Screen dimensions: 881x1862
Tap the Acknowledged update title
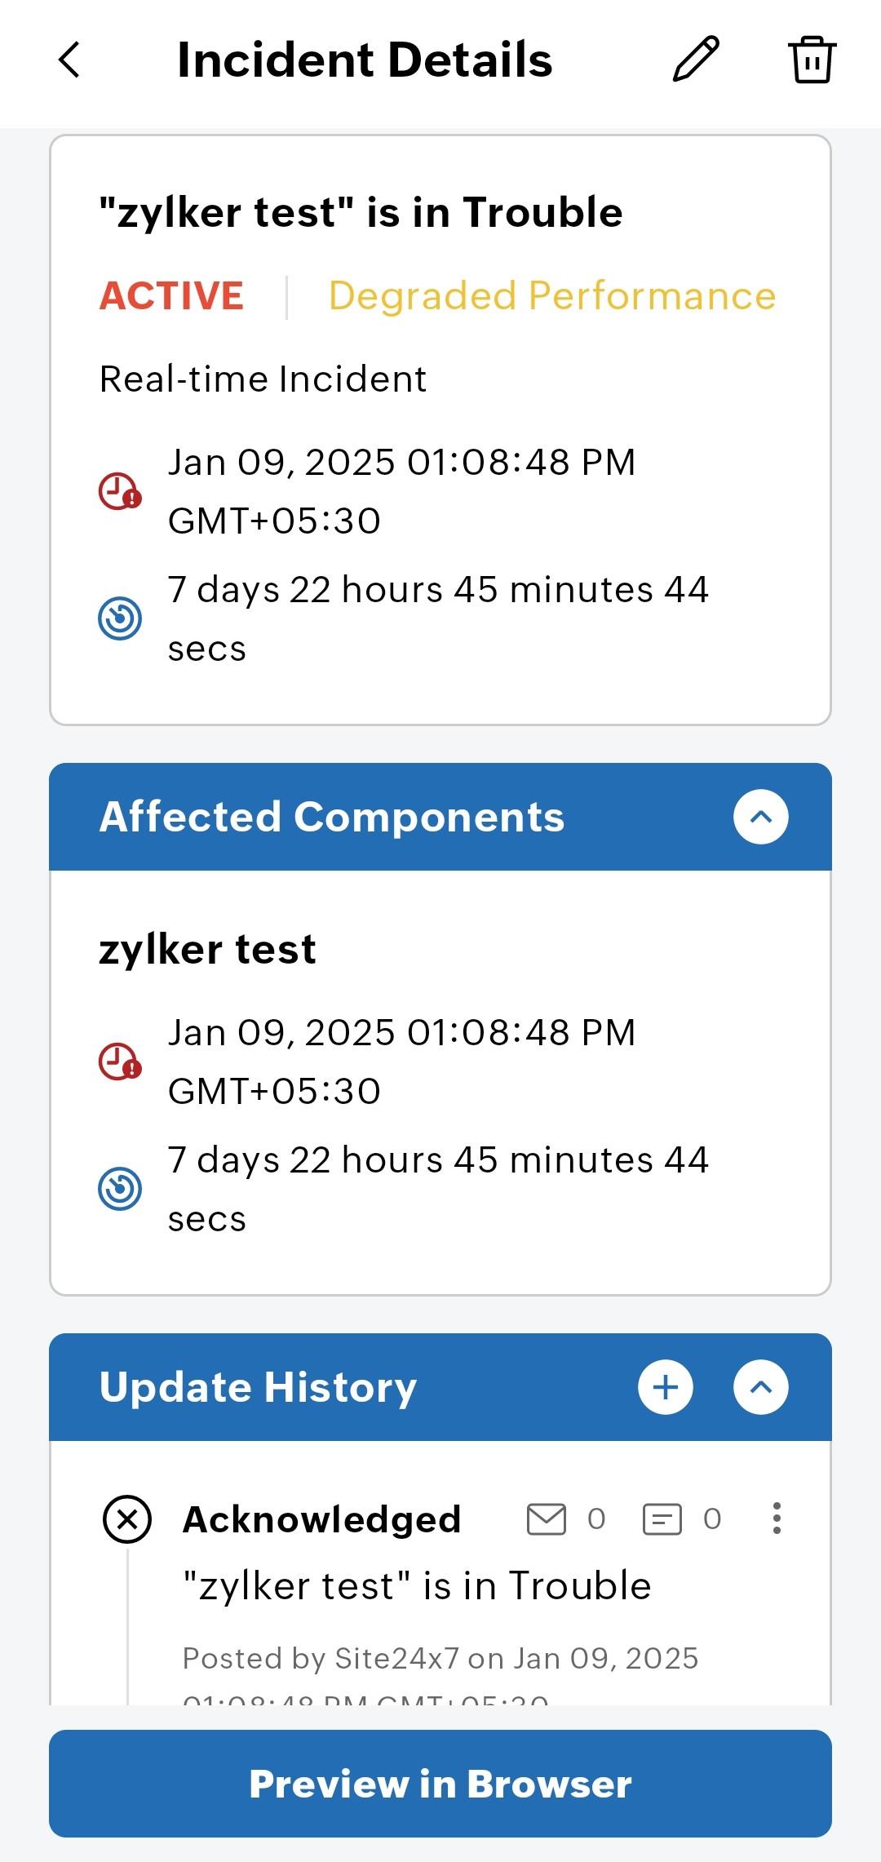coord(322,1519)
